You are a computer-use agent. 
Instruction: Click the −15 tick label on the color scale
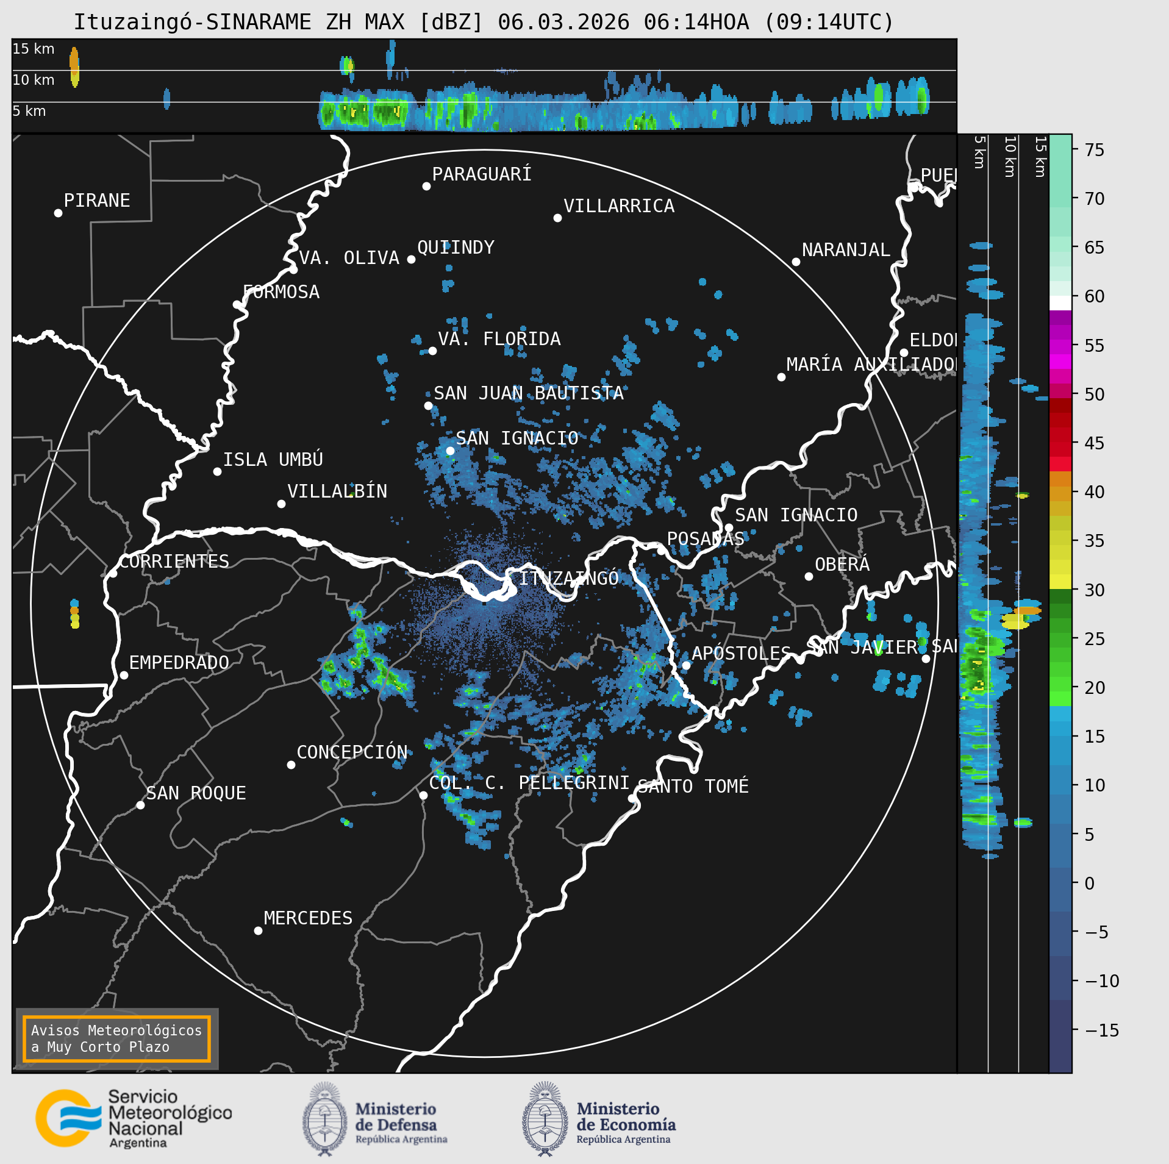[1103, 1030]
